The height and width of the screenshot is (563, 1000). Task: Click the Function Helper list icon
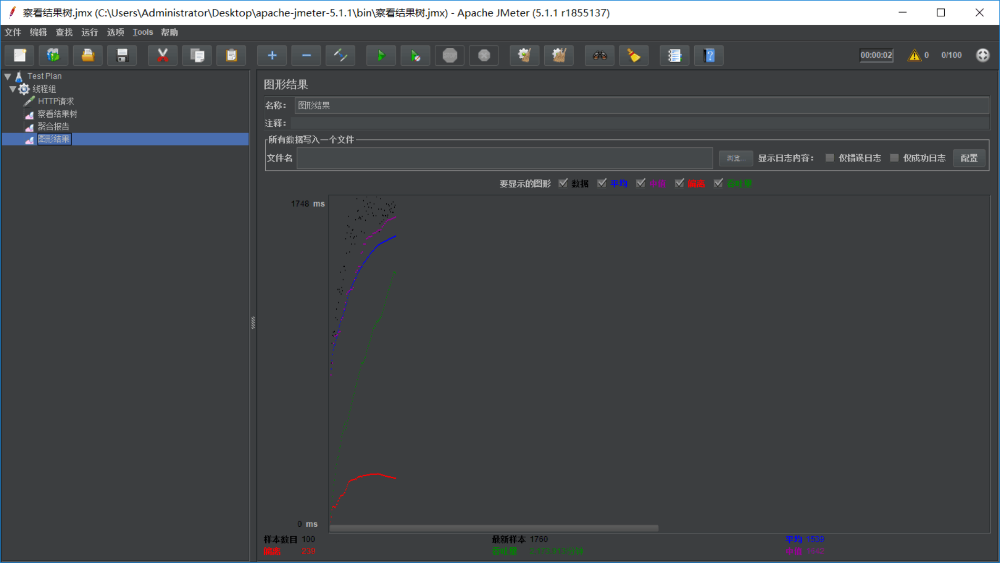[x=674, y=55]
